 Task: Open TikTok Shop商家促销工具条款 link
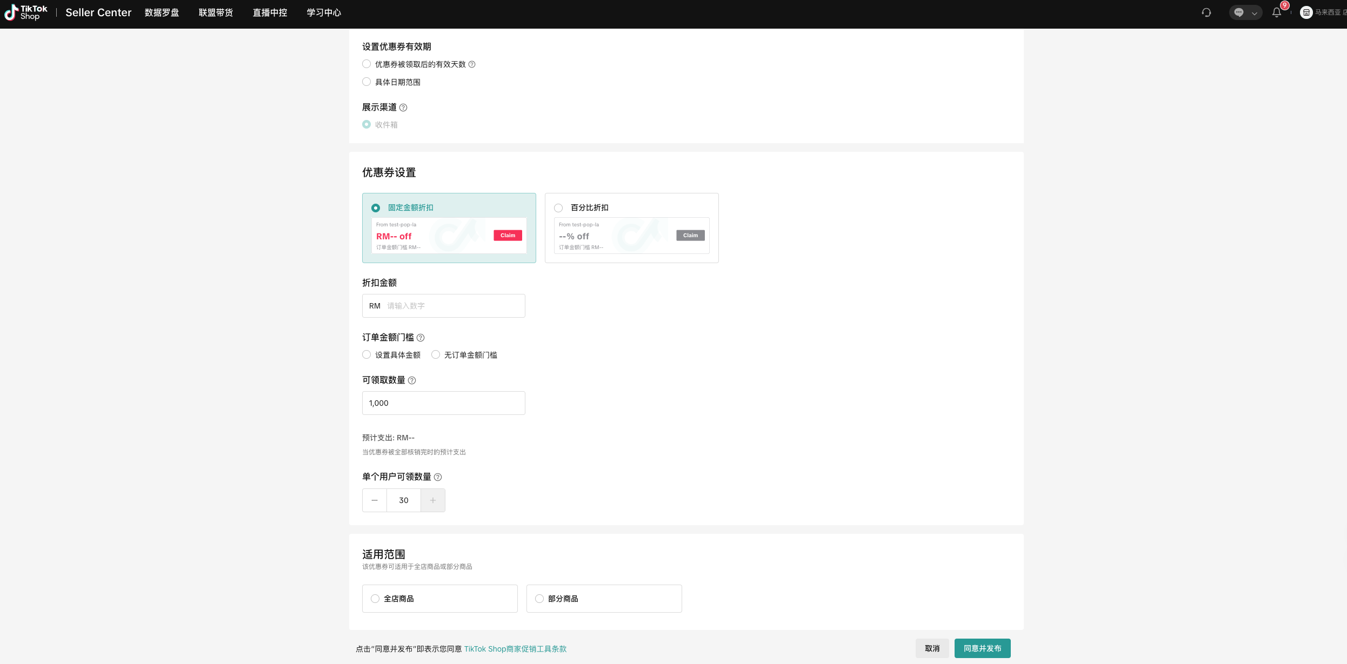click(515, 649)
